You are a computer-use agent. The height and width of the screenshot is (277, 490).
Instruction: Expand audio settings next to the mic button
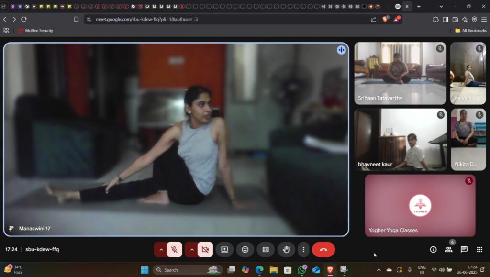tap(161, 249)
